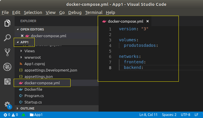Click the EXPLORER panel title
The width and height of the screenshot is (203, 118).
coord(28,21)
